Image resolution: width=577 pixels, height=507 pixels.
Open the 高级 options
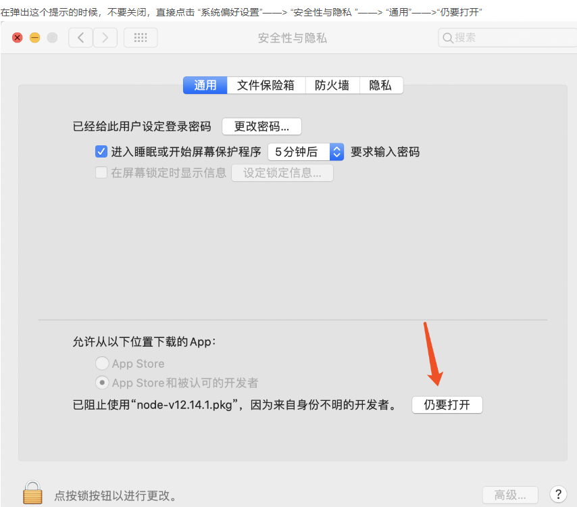tap(509, 494)
